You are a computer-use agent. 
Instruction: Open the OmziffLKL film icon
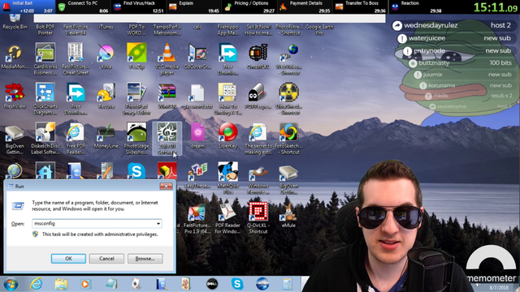(258, 56)
